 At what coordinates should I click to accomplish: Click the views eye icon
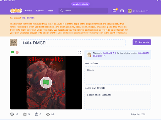coord(48,114)
